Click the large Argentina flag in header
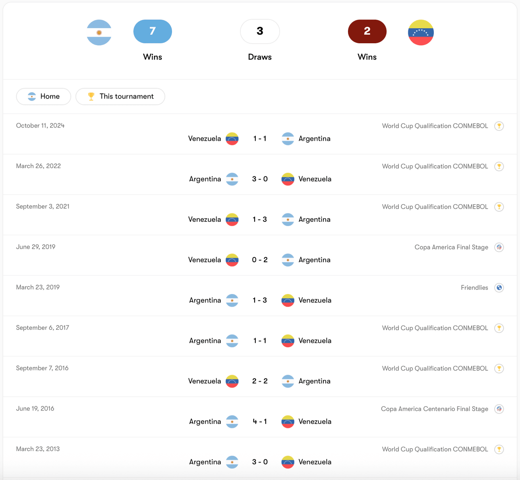 click(x=99, y=33)
